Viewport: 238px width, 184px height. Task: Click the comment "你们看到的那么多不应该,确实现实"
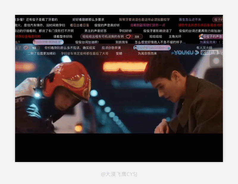pyautogui.click(x=70, y=48)
